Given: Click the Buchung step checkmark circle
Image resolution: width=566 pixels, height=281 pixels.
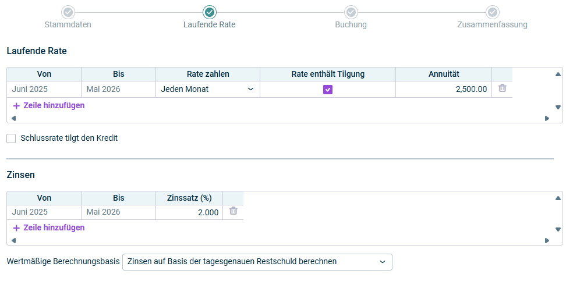Looking at the screenshot, I should coord(351,12).
